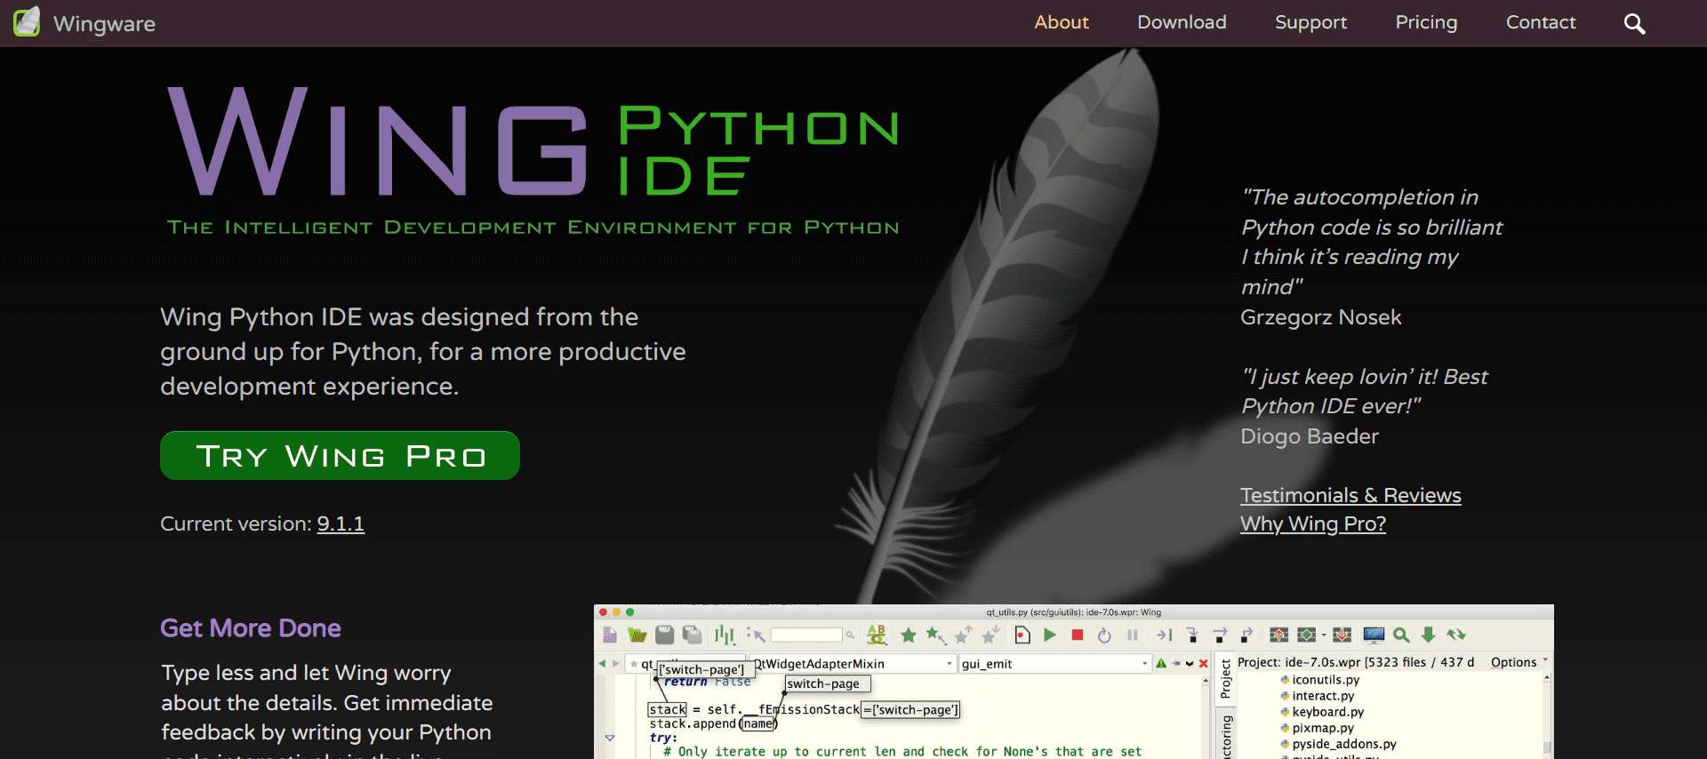Click the debug file record icon
1707x759 pixels.
tap(1022, 635)
